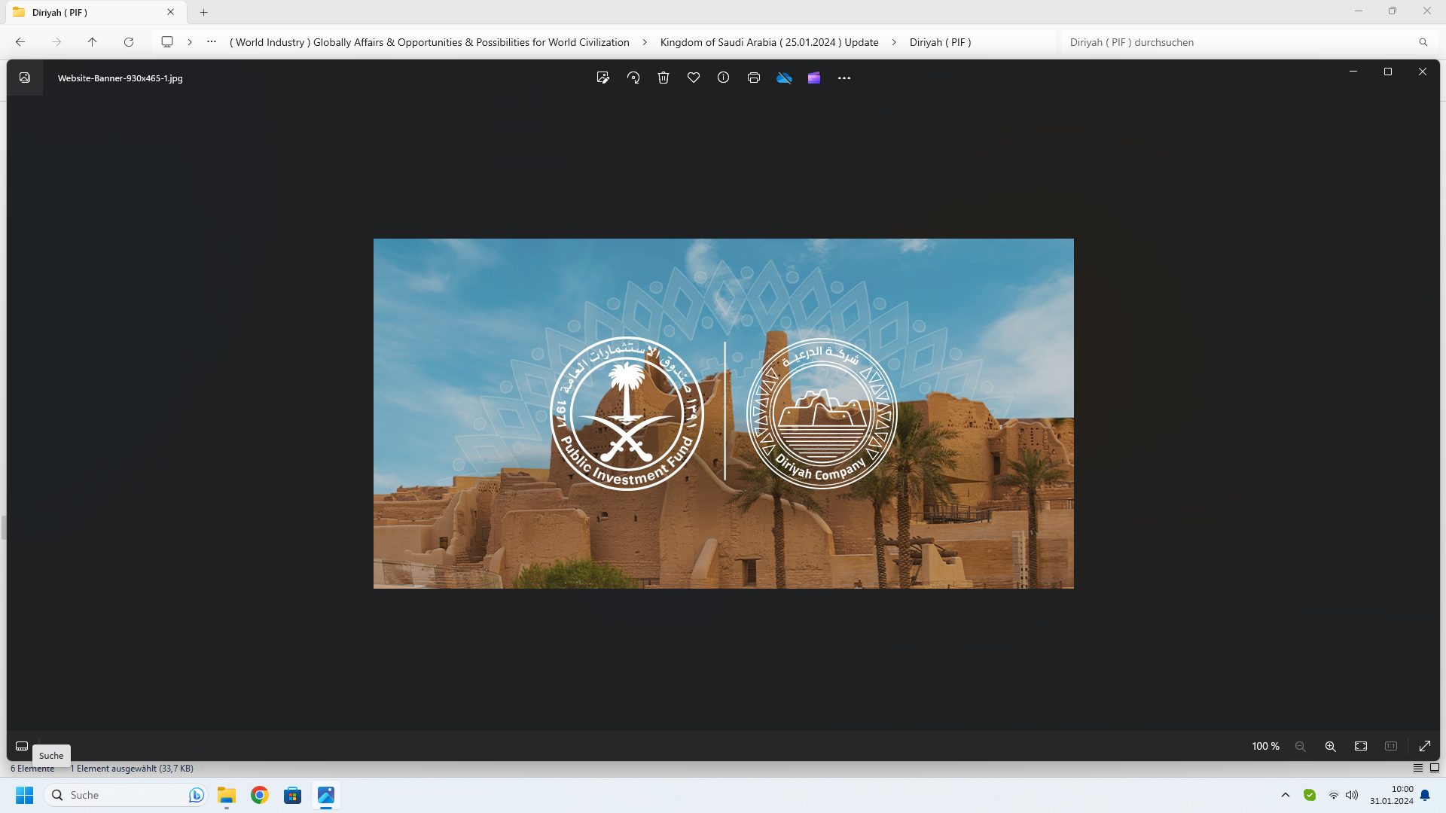Open the notifications bell
Screen dimensions: 1446x813
click(x=1425, y=795)
